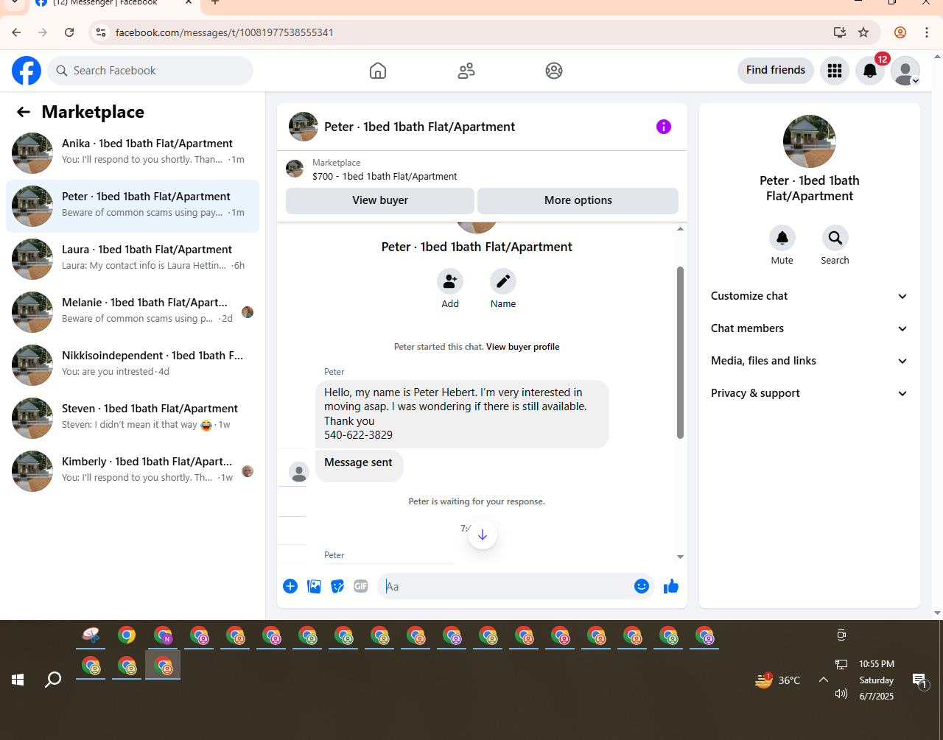The image size is (943, 740).
Task: Choose a sticker from the sticker icon
Action: [337, 586]
